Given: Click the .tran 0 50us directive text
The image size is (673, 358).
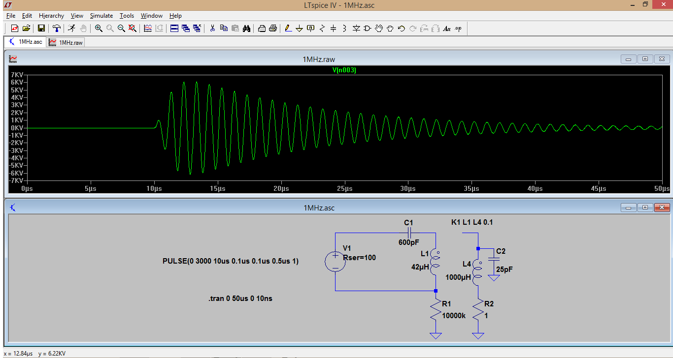Looking at the screenshot, I should 240,298.
